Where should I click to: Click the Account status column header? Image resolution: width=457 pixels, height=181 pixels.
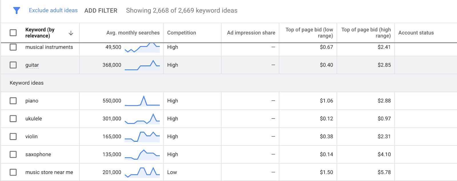pos(416,33)
